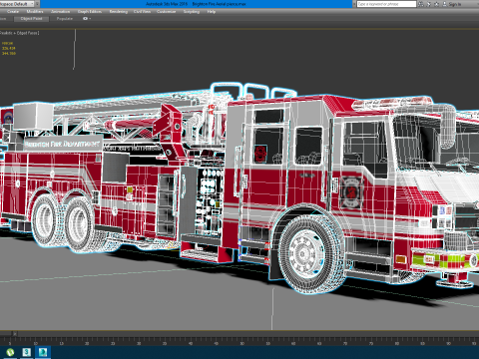Open the Scripting menu
The width and height of the screenshot is (479, 359).
coord(192,12)
